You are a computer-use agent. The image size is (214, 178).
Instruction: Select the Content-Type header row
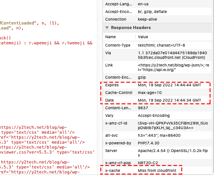[157, 45]
